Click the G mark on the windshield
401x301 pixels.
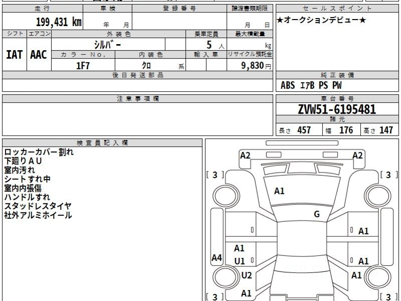pos(317,214)
